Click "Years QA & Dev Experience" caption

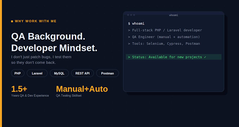30,96
